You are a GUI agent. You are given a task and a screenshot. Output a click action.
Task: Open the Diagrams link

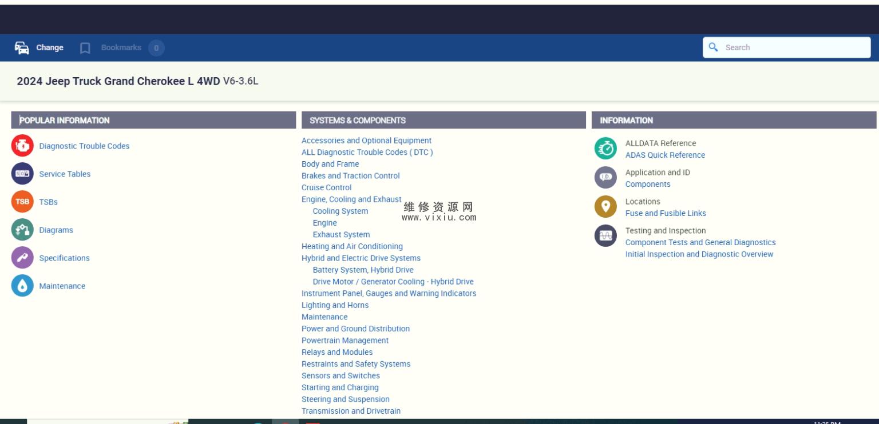click(56, 230)
